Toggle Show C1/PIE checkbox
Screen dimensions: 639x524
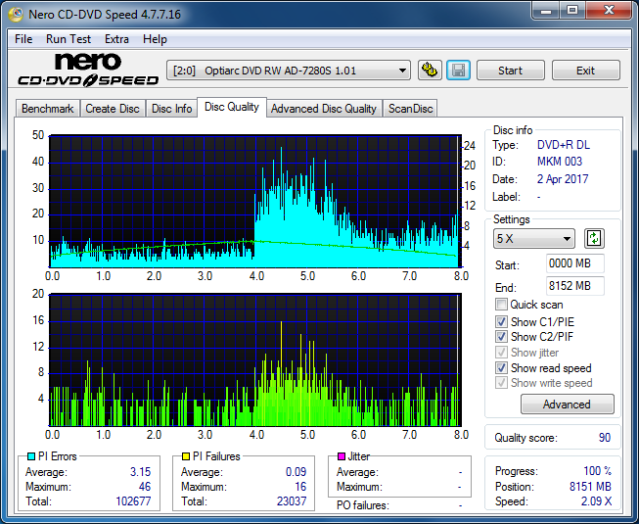[501, 321]
